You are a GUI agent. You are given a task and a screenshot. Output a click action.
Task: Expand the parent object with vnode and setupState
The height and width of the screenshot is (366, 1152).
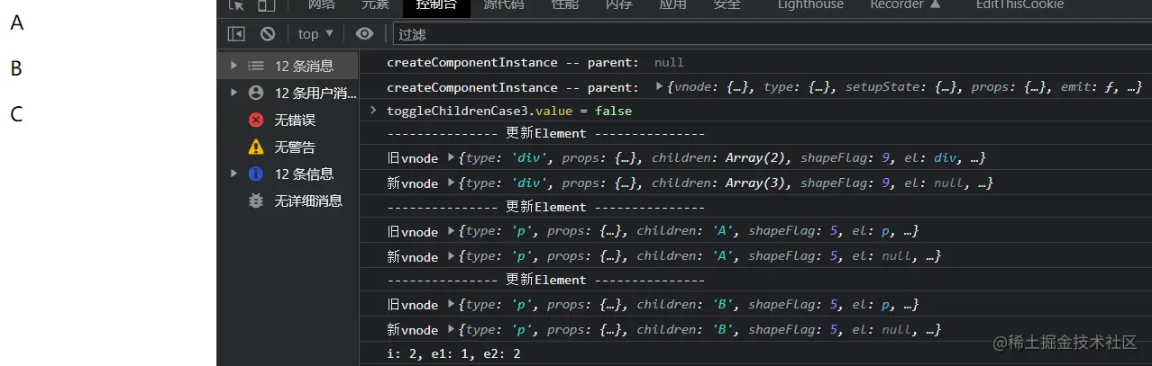(660, 87)
